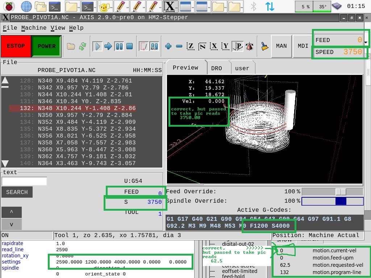This screenshot has height=278, width=371.
Task: Click the SEARCH button
Action: pyautogui.click(x=17, y=192)
